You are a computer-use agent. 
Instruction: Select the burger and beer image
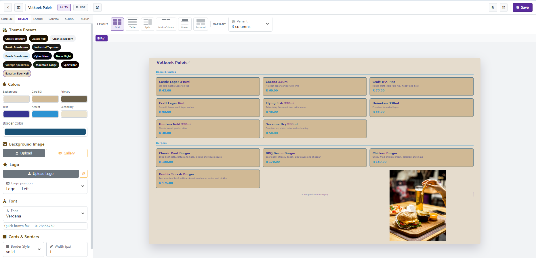tap(418, 205)
